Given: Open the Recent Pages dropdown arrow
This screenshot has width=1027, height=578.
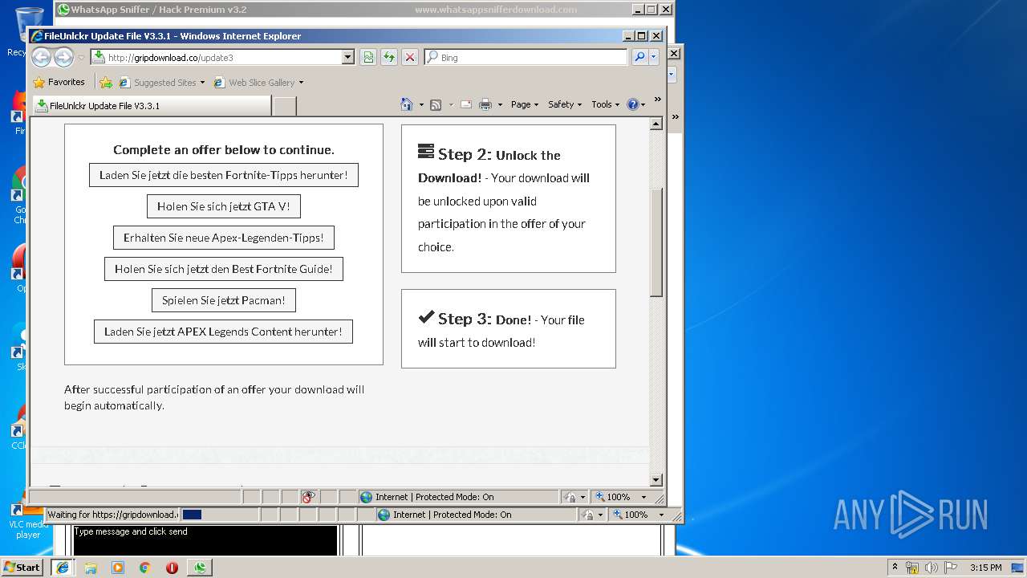Looking at the screenshot, I should (x=81, y=58).
